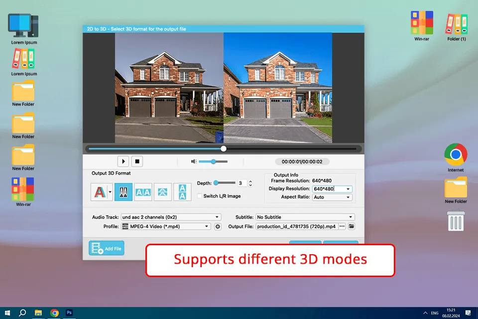478x319 pixels.
Task: Open the Anaglyph format dropdown arrow
Action: tap(110, 192)
